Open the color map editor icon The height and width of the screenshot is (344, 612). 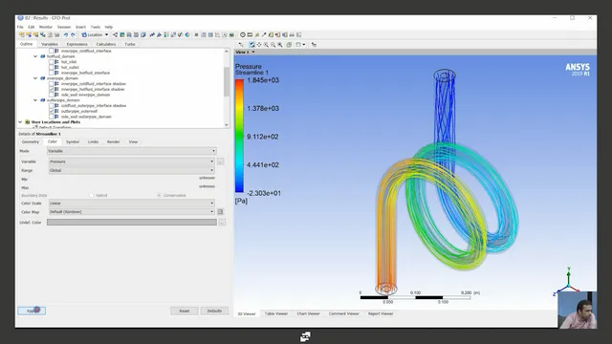tap(220, 212)
